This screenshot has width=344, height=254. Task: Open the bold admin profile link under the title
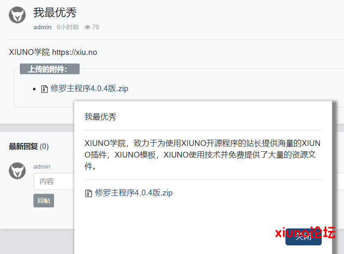click(42, 27)
